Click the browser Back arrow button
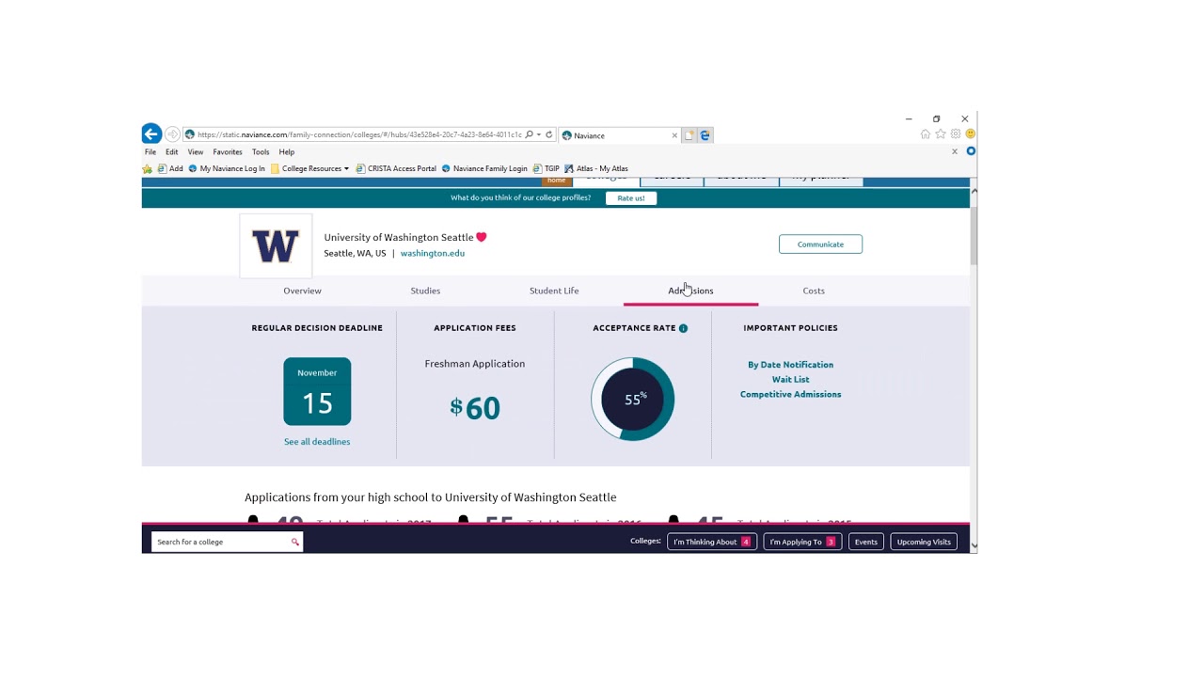The height and width of the screenshot is (677, 1204). click(151, 134)
